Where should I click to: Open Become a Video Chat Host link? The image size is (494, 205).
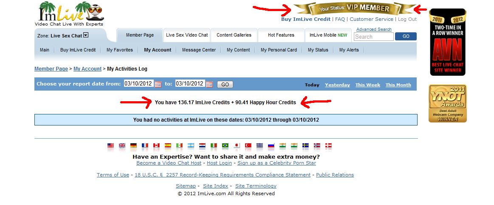point(169,163)
